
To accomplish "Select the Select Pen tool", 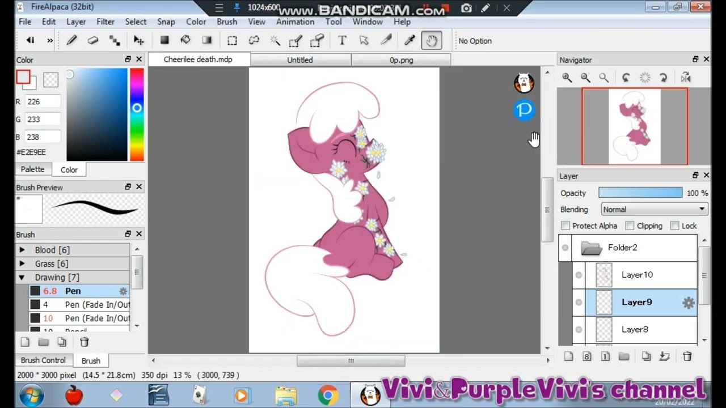I will [296, 40].
